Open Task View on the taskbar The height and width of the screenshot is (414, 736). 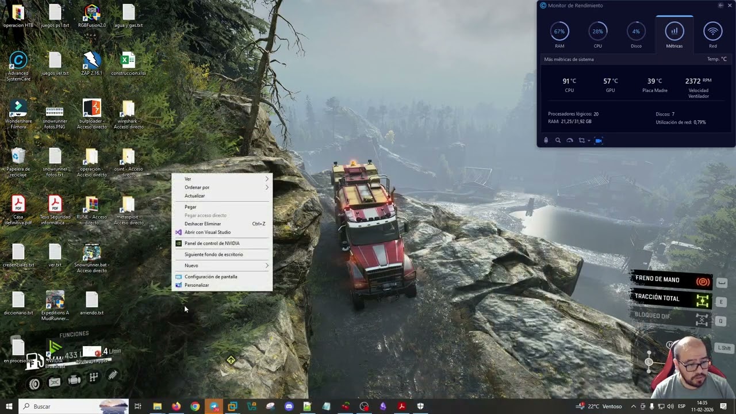click(138, 407)
